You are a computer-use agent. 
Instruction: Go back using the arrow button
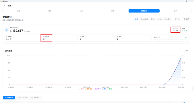[x=4, y=6]
